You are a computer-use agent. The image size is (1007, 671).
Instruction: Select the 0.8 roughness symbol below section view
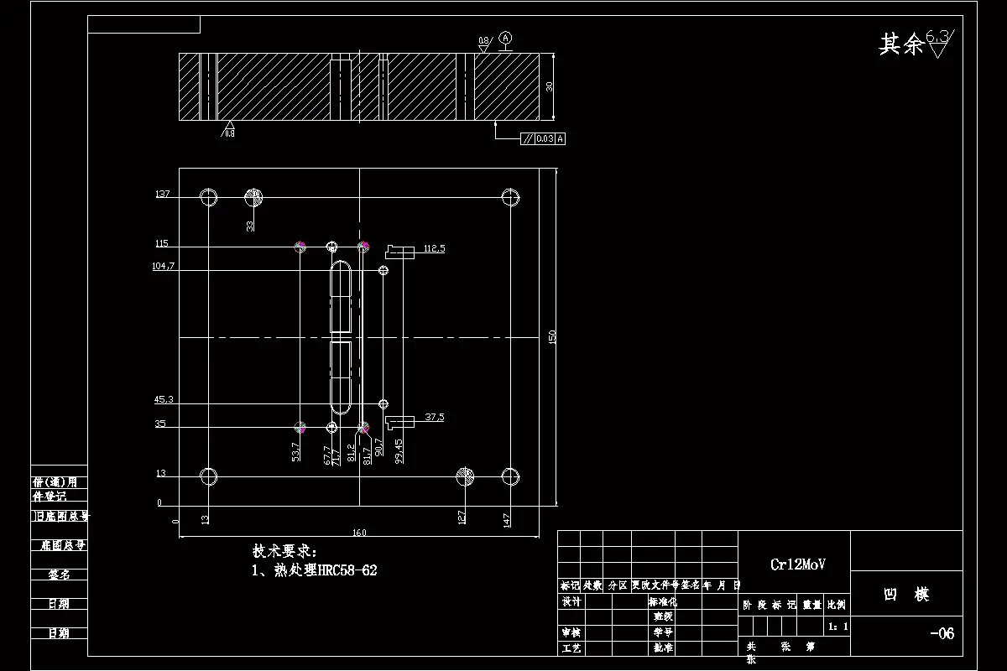[x=228, y=129]
